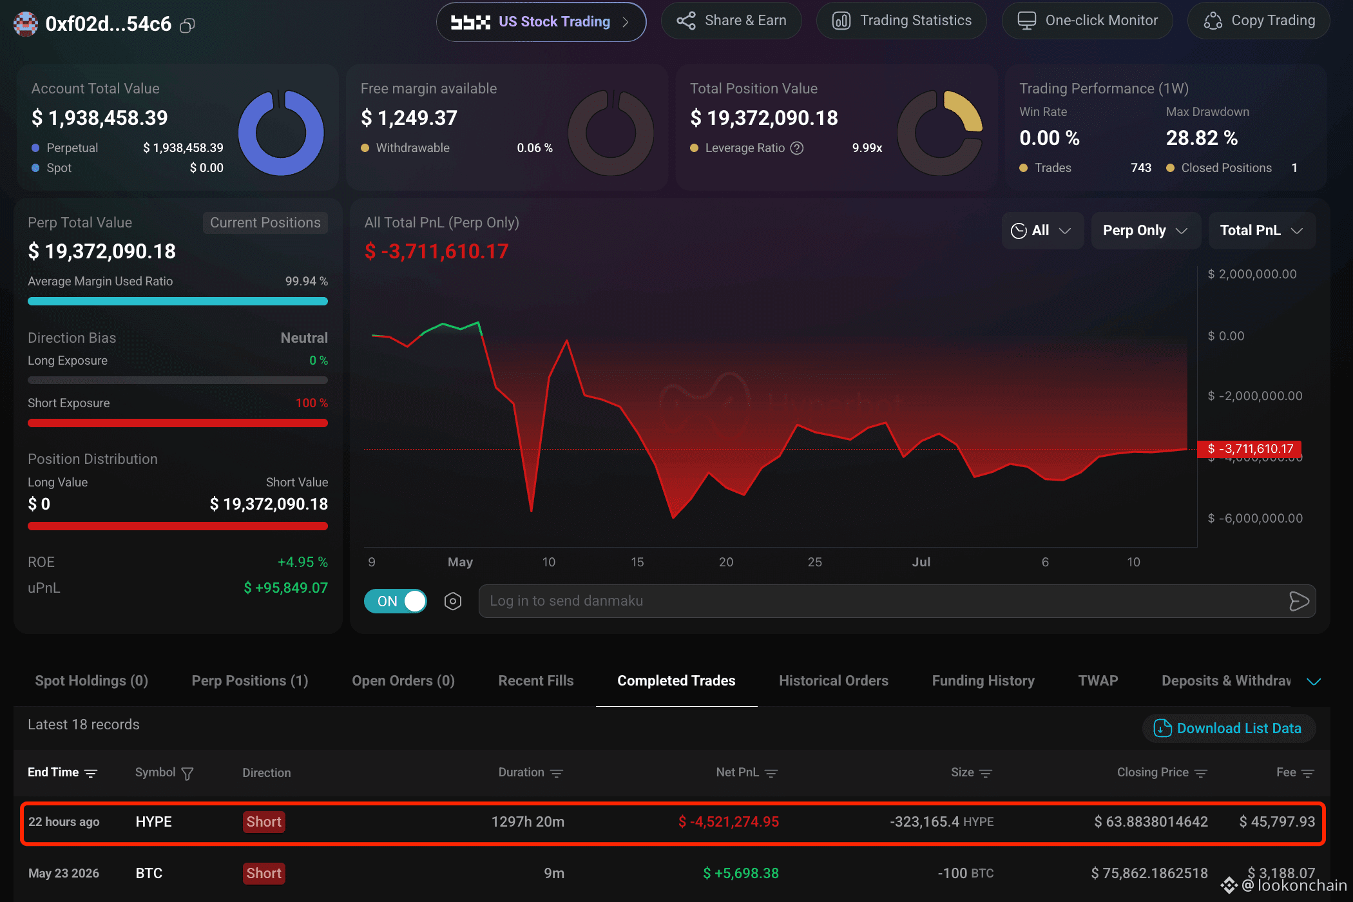Screen dimensions: 1353x902
Task: Expand the Total PnL dropdown
Action: coord(1262,231)
